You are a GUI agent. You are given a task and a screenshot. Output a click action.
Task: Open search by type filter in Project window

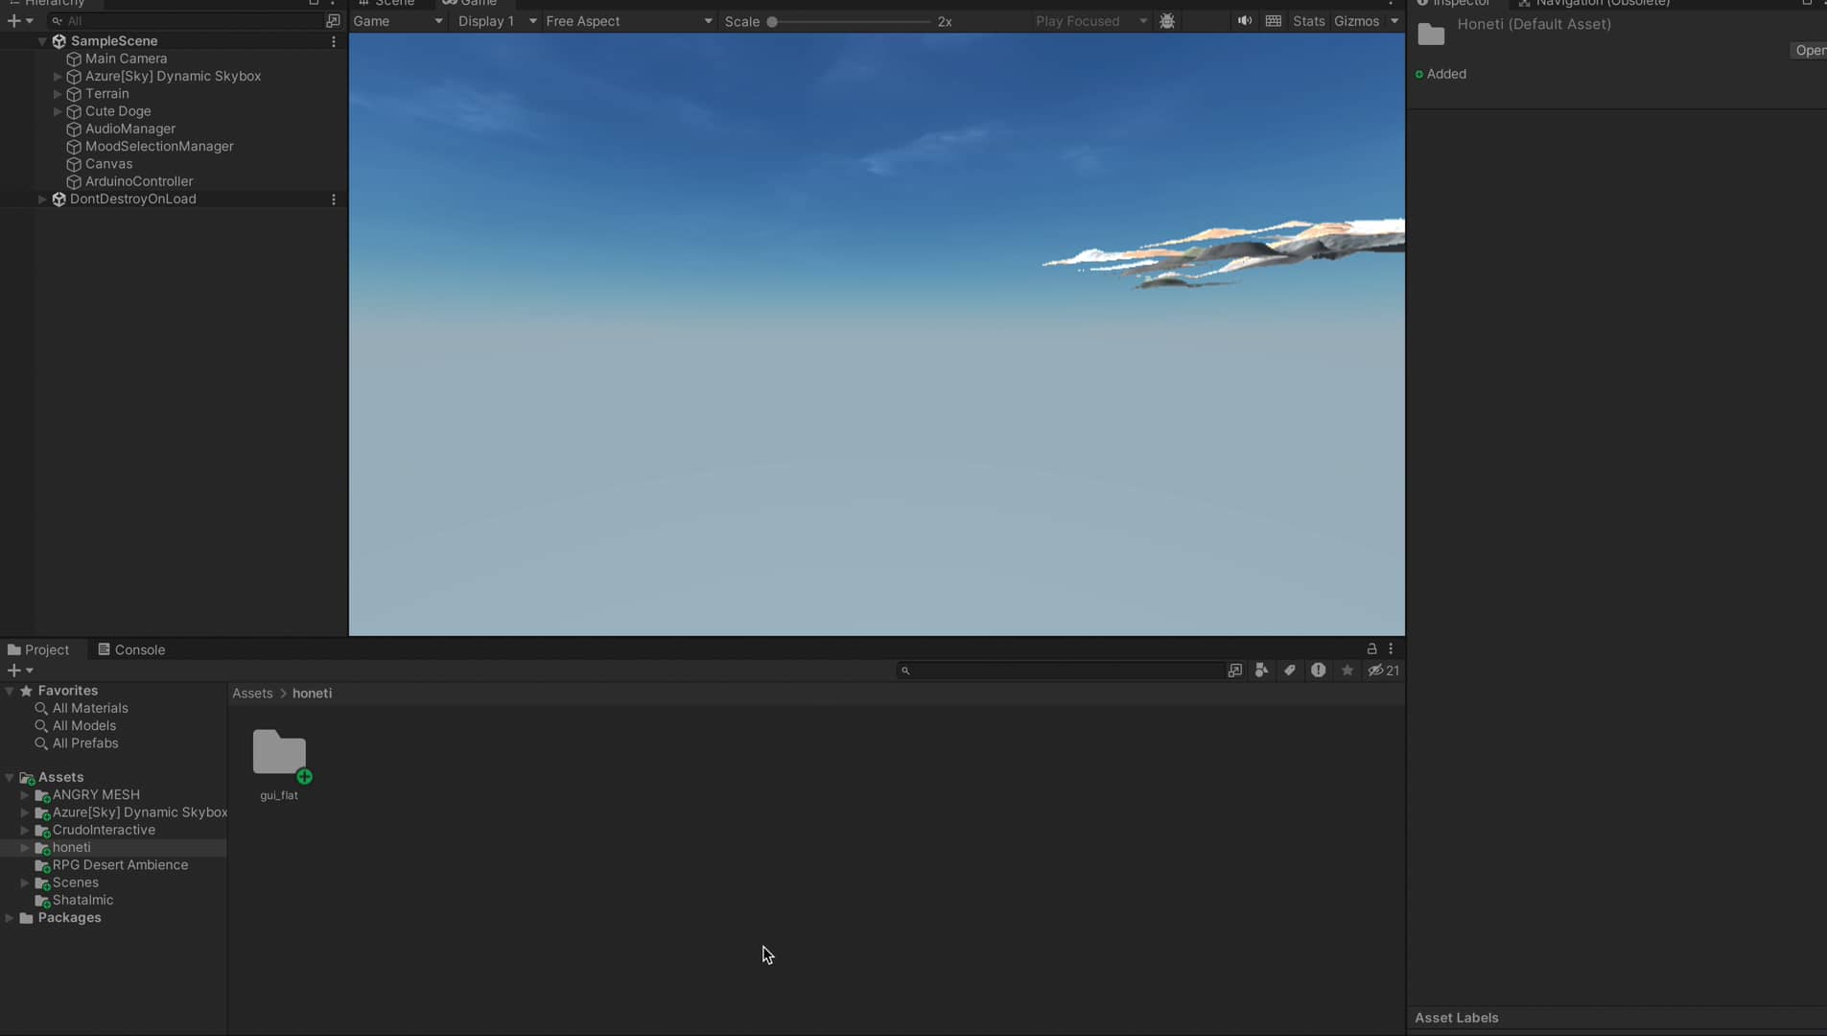click(x=1261, y=671)
